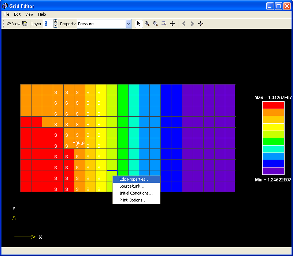The image size is (293, 256).
Task: Pick Initial Conditions from context menu
Action: [x=136, y=193]
